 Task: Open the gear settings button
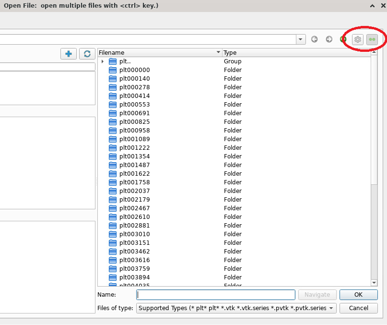tap(357, 39)
